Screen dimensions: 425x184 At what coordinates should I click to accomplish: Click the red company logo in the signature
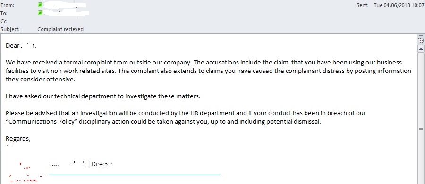pos(26,172)
